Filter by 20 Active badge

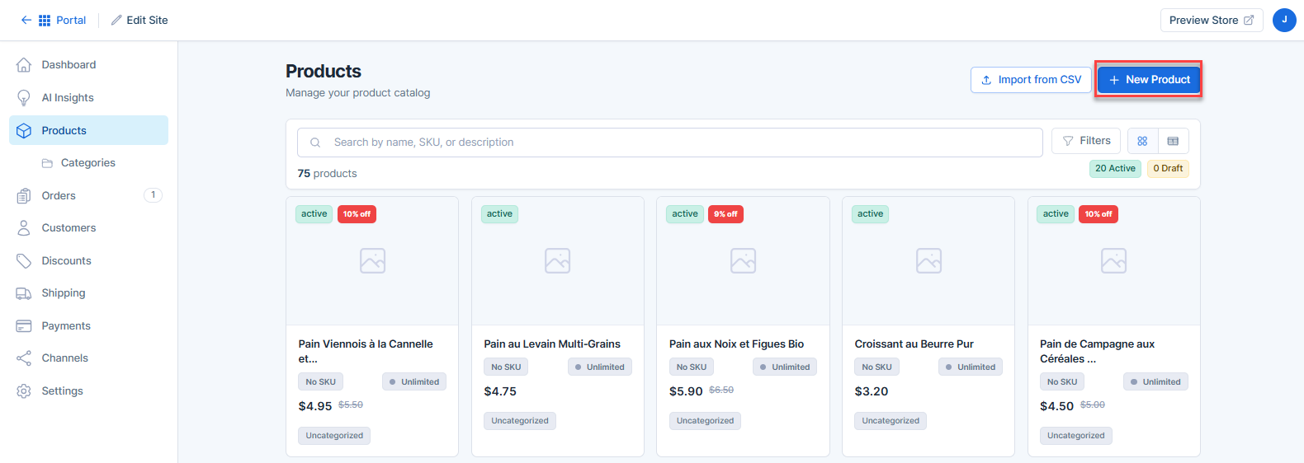pos(1115,168)
